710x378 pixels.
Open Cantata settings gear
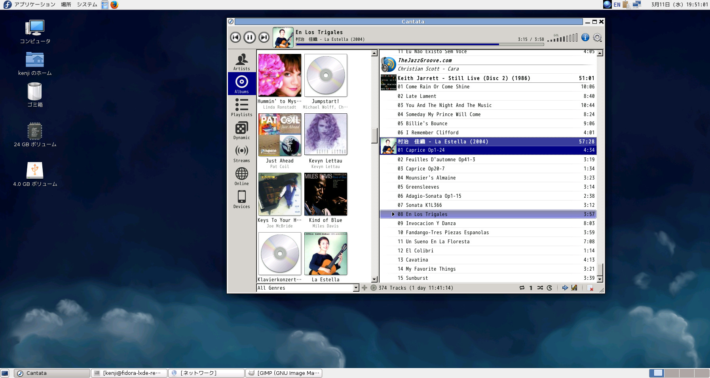pos(597,37)
